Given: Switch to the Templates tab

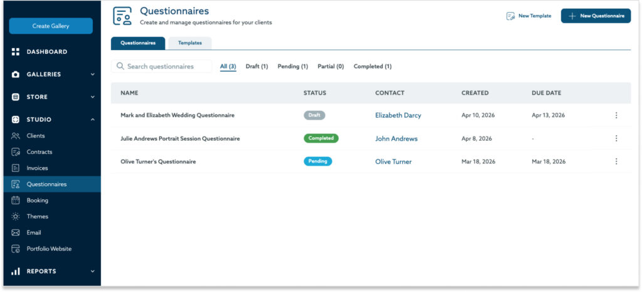Looking at the screenshot, I should tap(190, 43).
